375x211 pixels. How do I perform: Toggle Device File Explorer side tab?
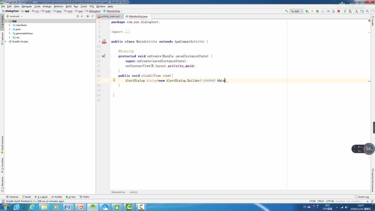click(x=373, y=180)
